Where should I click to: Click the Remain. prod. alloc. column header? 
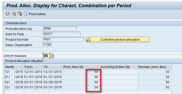point(155,67)
